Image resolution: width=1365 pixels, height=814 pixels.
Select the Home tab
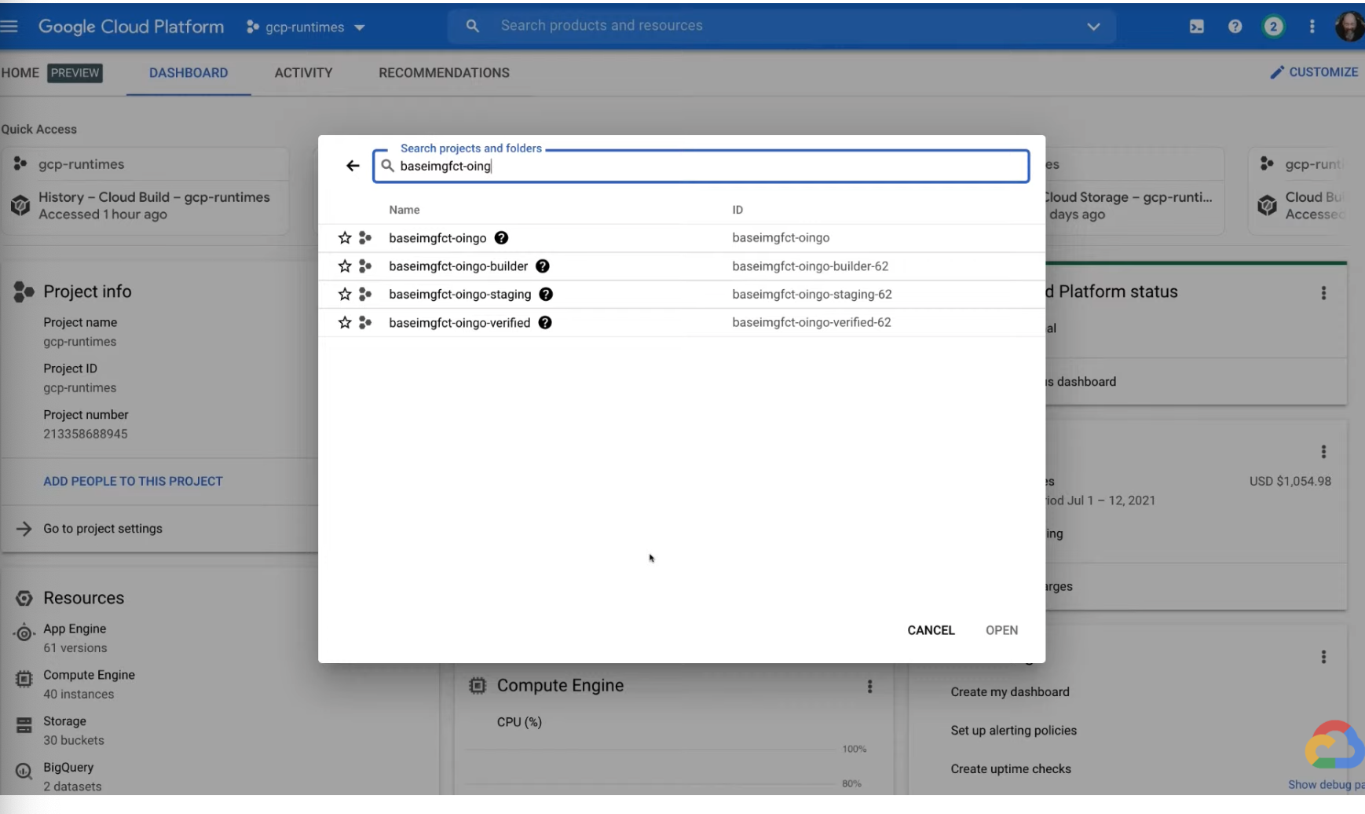(x=20, y=73)
